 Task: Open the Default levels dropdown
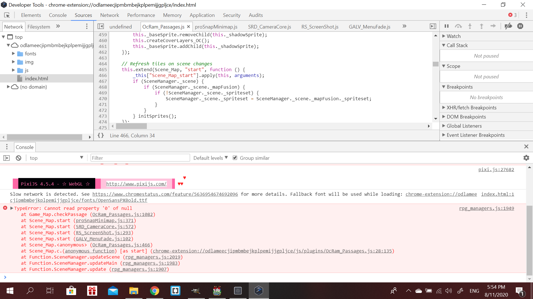211,158
